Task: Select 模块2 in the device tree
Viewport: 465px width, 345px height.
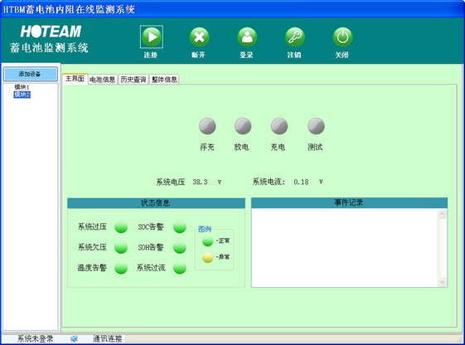Action: [x=22, y=95]
